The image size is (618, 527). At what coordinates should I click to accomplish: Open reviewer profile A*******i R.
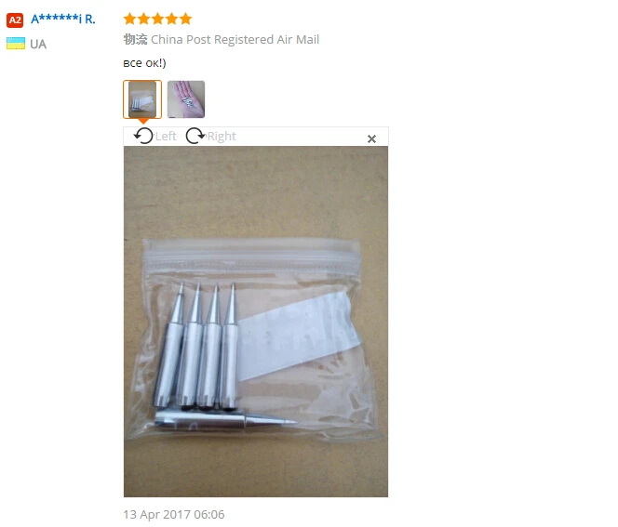63,19
